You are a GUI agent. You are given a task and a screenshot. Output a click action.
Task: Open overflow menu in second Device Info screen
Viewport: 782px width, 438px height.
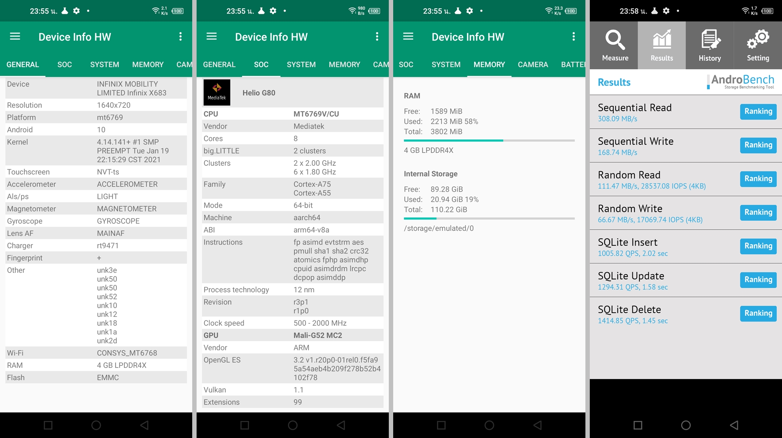377,37
